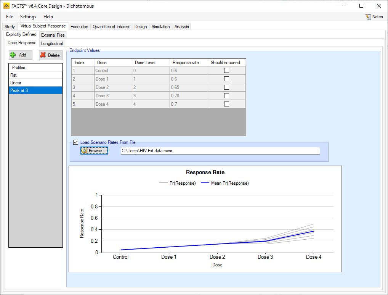The width and height of the screenshot is (388, 295).
Task: Click the blue Mean Pr(Response) legend swatch
Action: (x=205, y=183)
